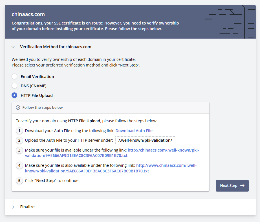Screen dimensions: 260x222
Task: Click the Email Verification label text
Action: pyautogui.click(x=37, y=77)
